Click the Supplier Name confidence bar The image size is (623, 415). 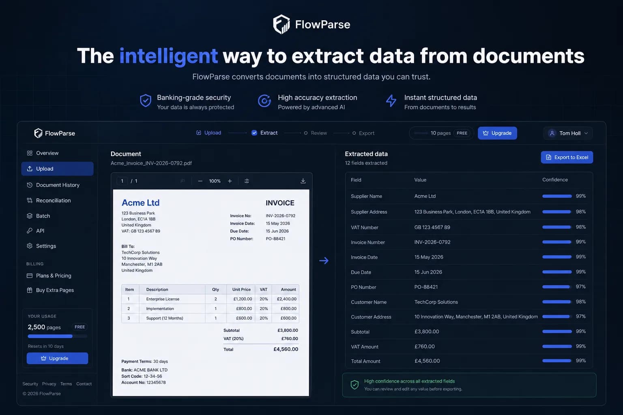[x=557, y=196]
